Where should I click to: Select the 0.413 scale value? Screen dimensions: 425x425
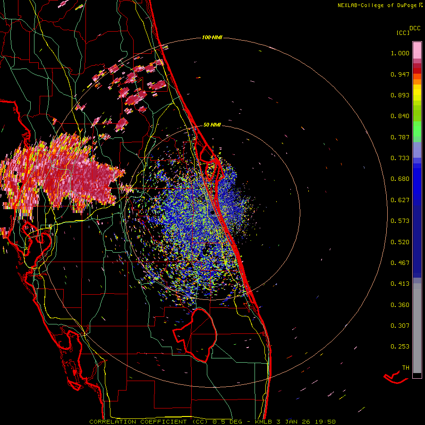point(400,284)
